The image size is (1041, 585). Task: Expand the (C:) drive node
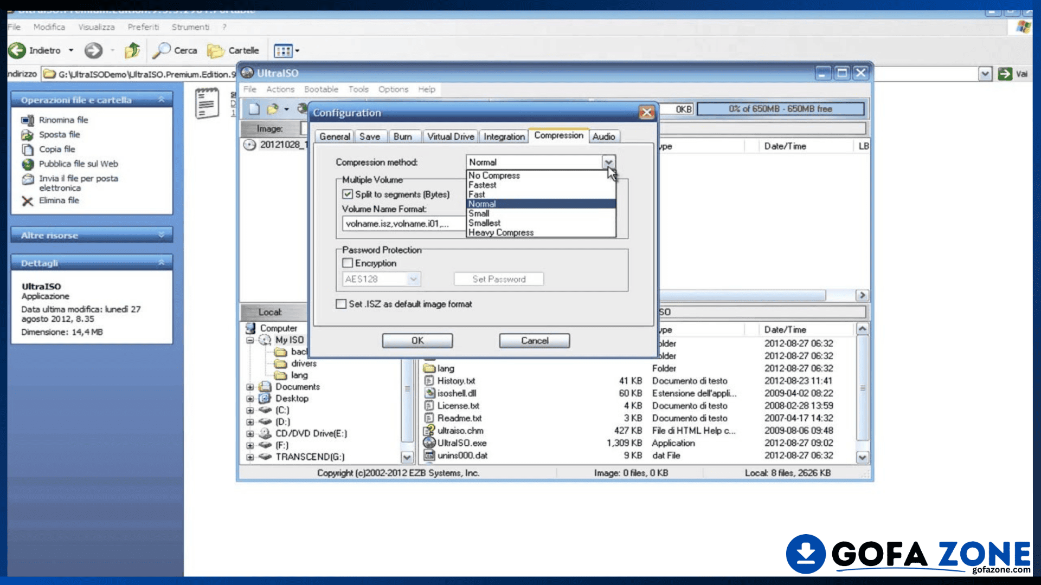[x=250, y=410]
